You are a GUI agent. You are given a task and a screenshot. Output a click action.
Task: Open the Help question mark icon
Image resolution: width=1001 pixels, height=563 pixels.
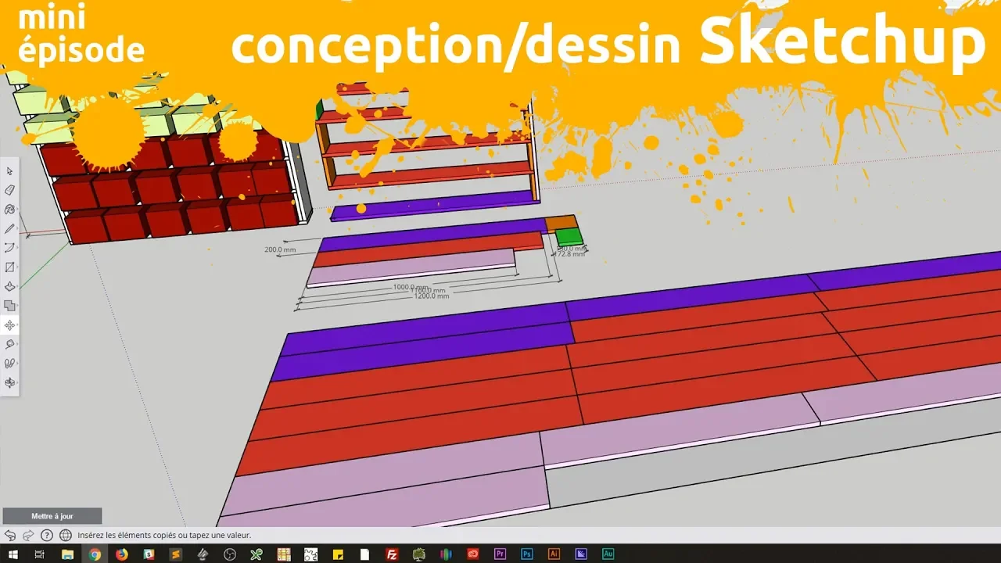tap(47, 536)
